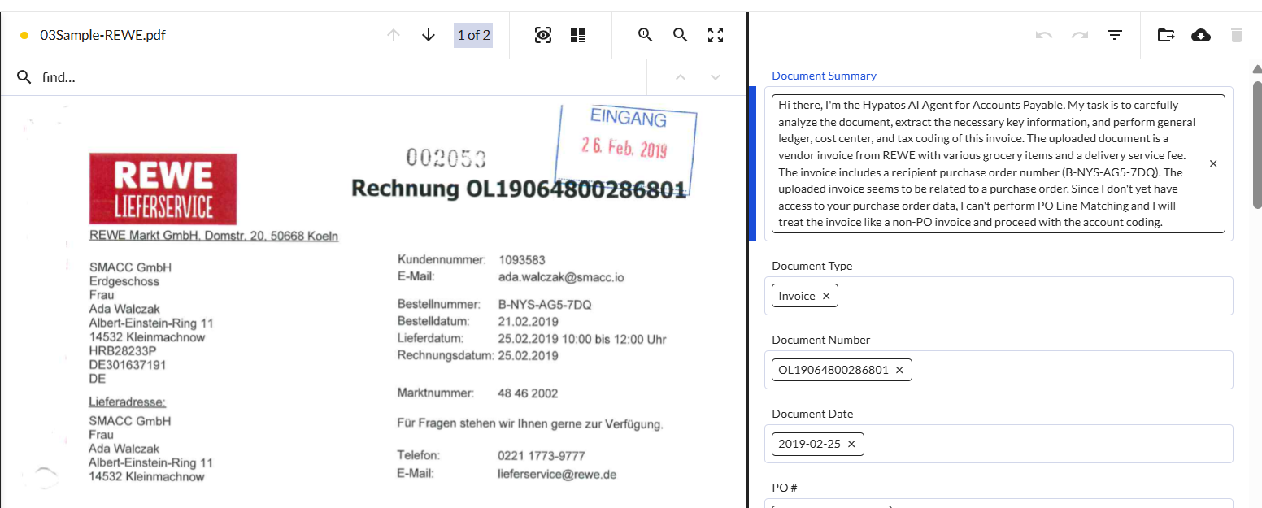The width and height of the screenshot is (1262, 508).
Task: Click the undo arrow icon
Action: tap(1044, 35)
